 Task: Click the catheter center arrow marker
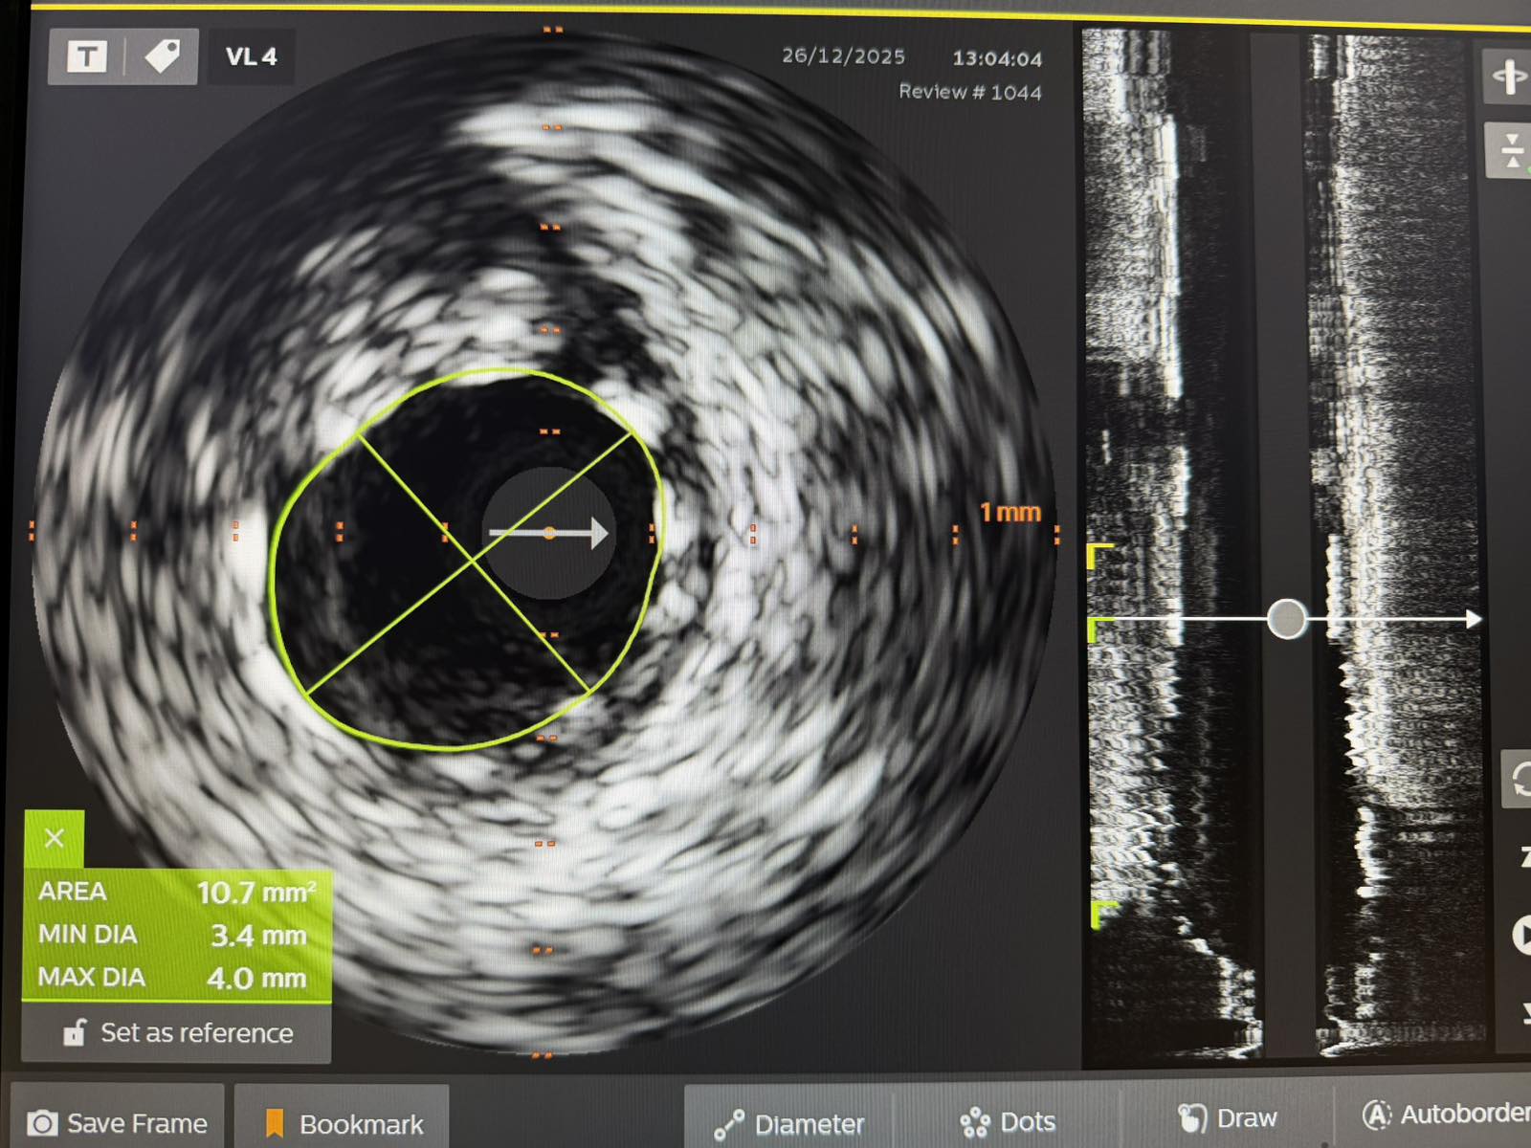[549, 533]
